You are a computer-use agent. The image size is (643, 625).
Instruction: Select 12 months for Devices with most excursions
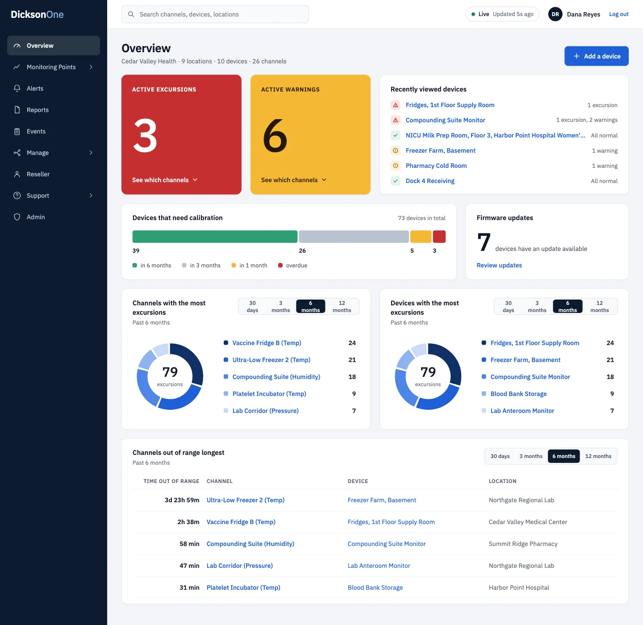point(600,306)
